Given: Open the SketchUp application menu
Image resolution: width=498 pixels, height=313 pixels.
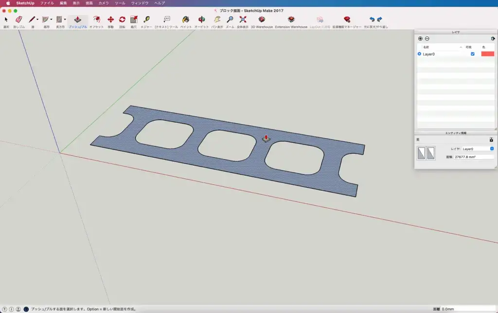Looking at the screenshot, I should point(25,3).
